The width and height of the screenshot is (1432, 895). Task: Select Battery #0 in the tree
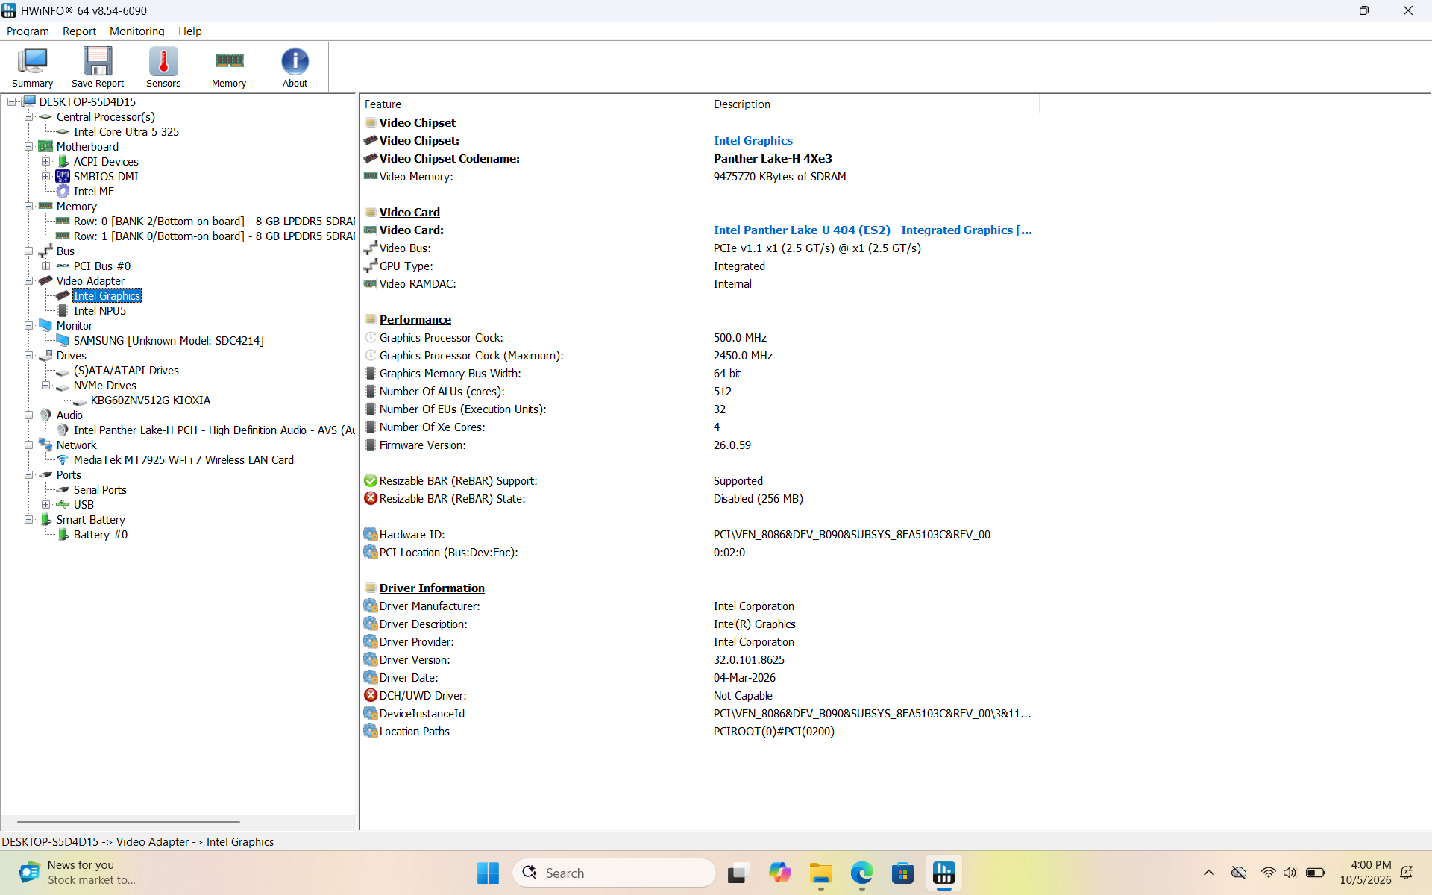[x=101, y=535]
